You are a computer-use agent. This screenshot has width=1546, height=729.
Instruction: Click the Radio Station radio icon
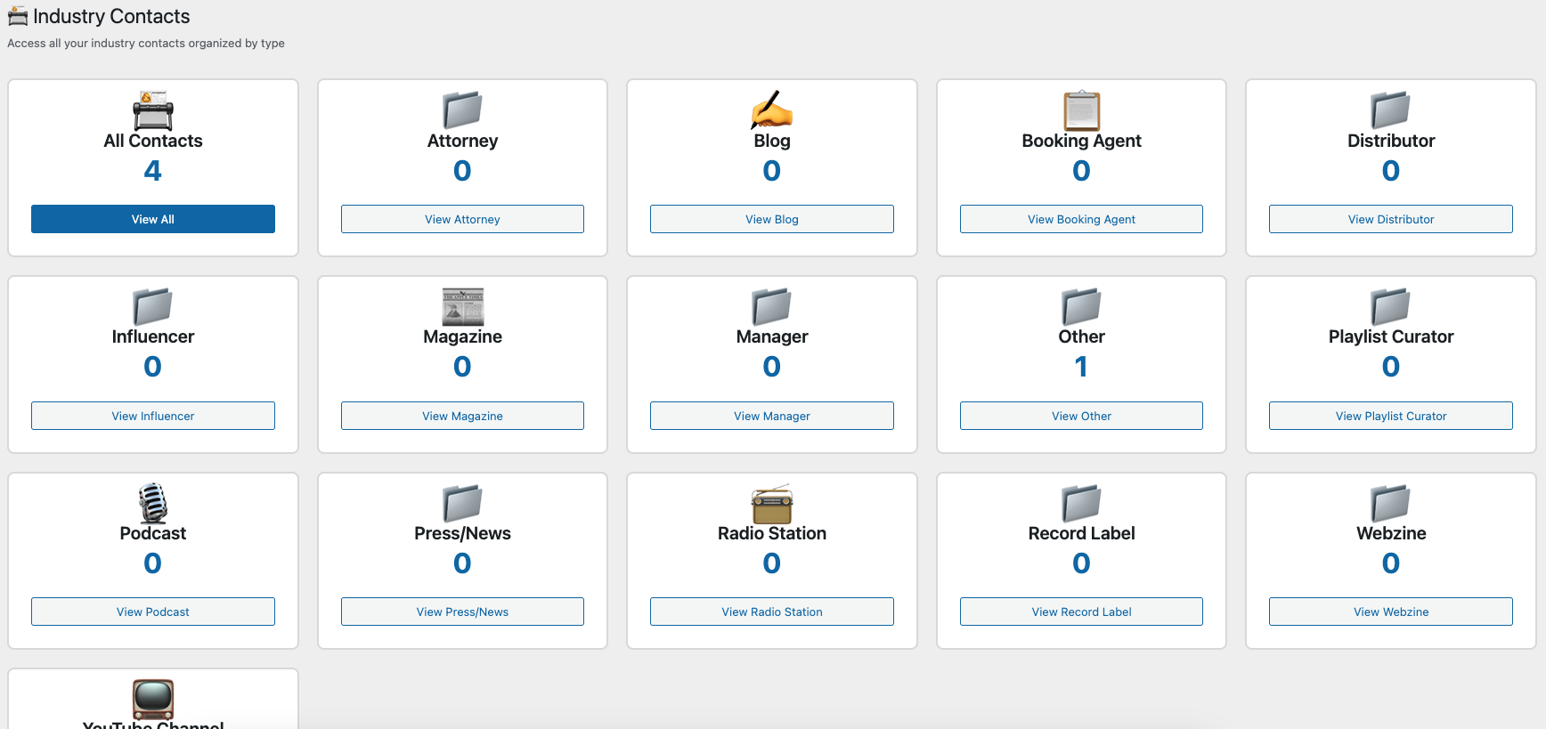(771, 503)
